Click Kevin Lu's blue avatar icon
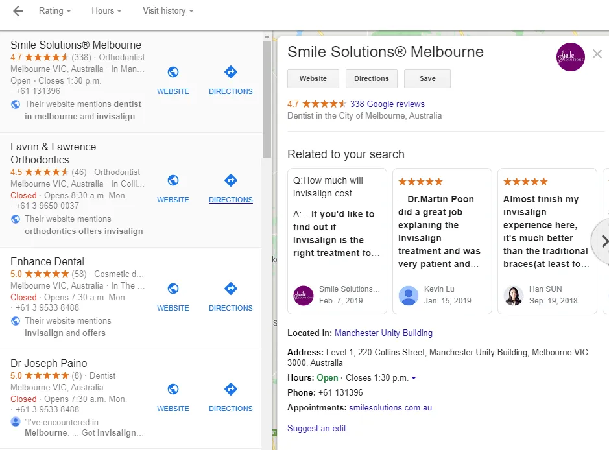 pos(408,296)
